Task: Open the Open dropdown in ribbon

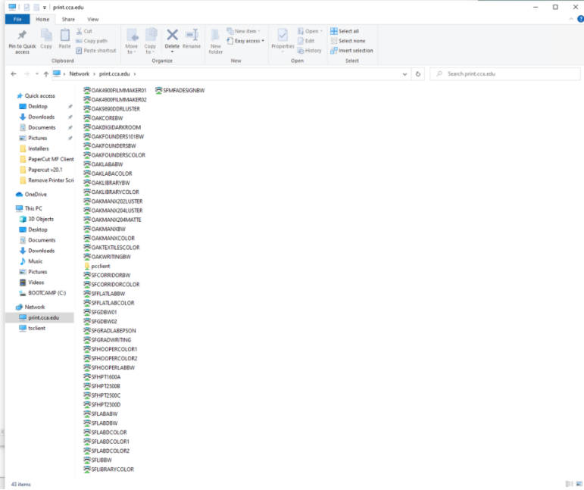Action: [x=311, y=31]
